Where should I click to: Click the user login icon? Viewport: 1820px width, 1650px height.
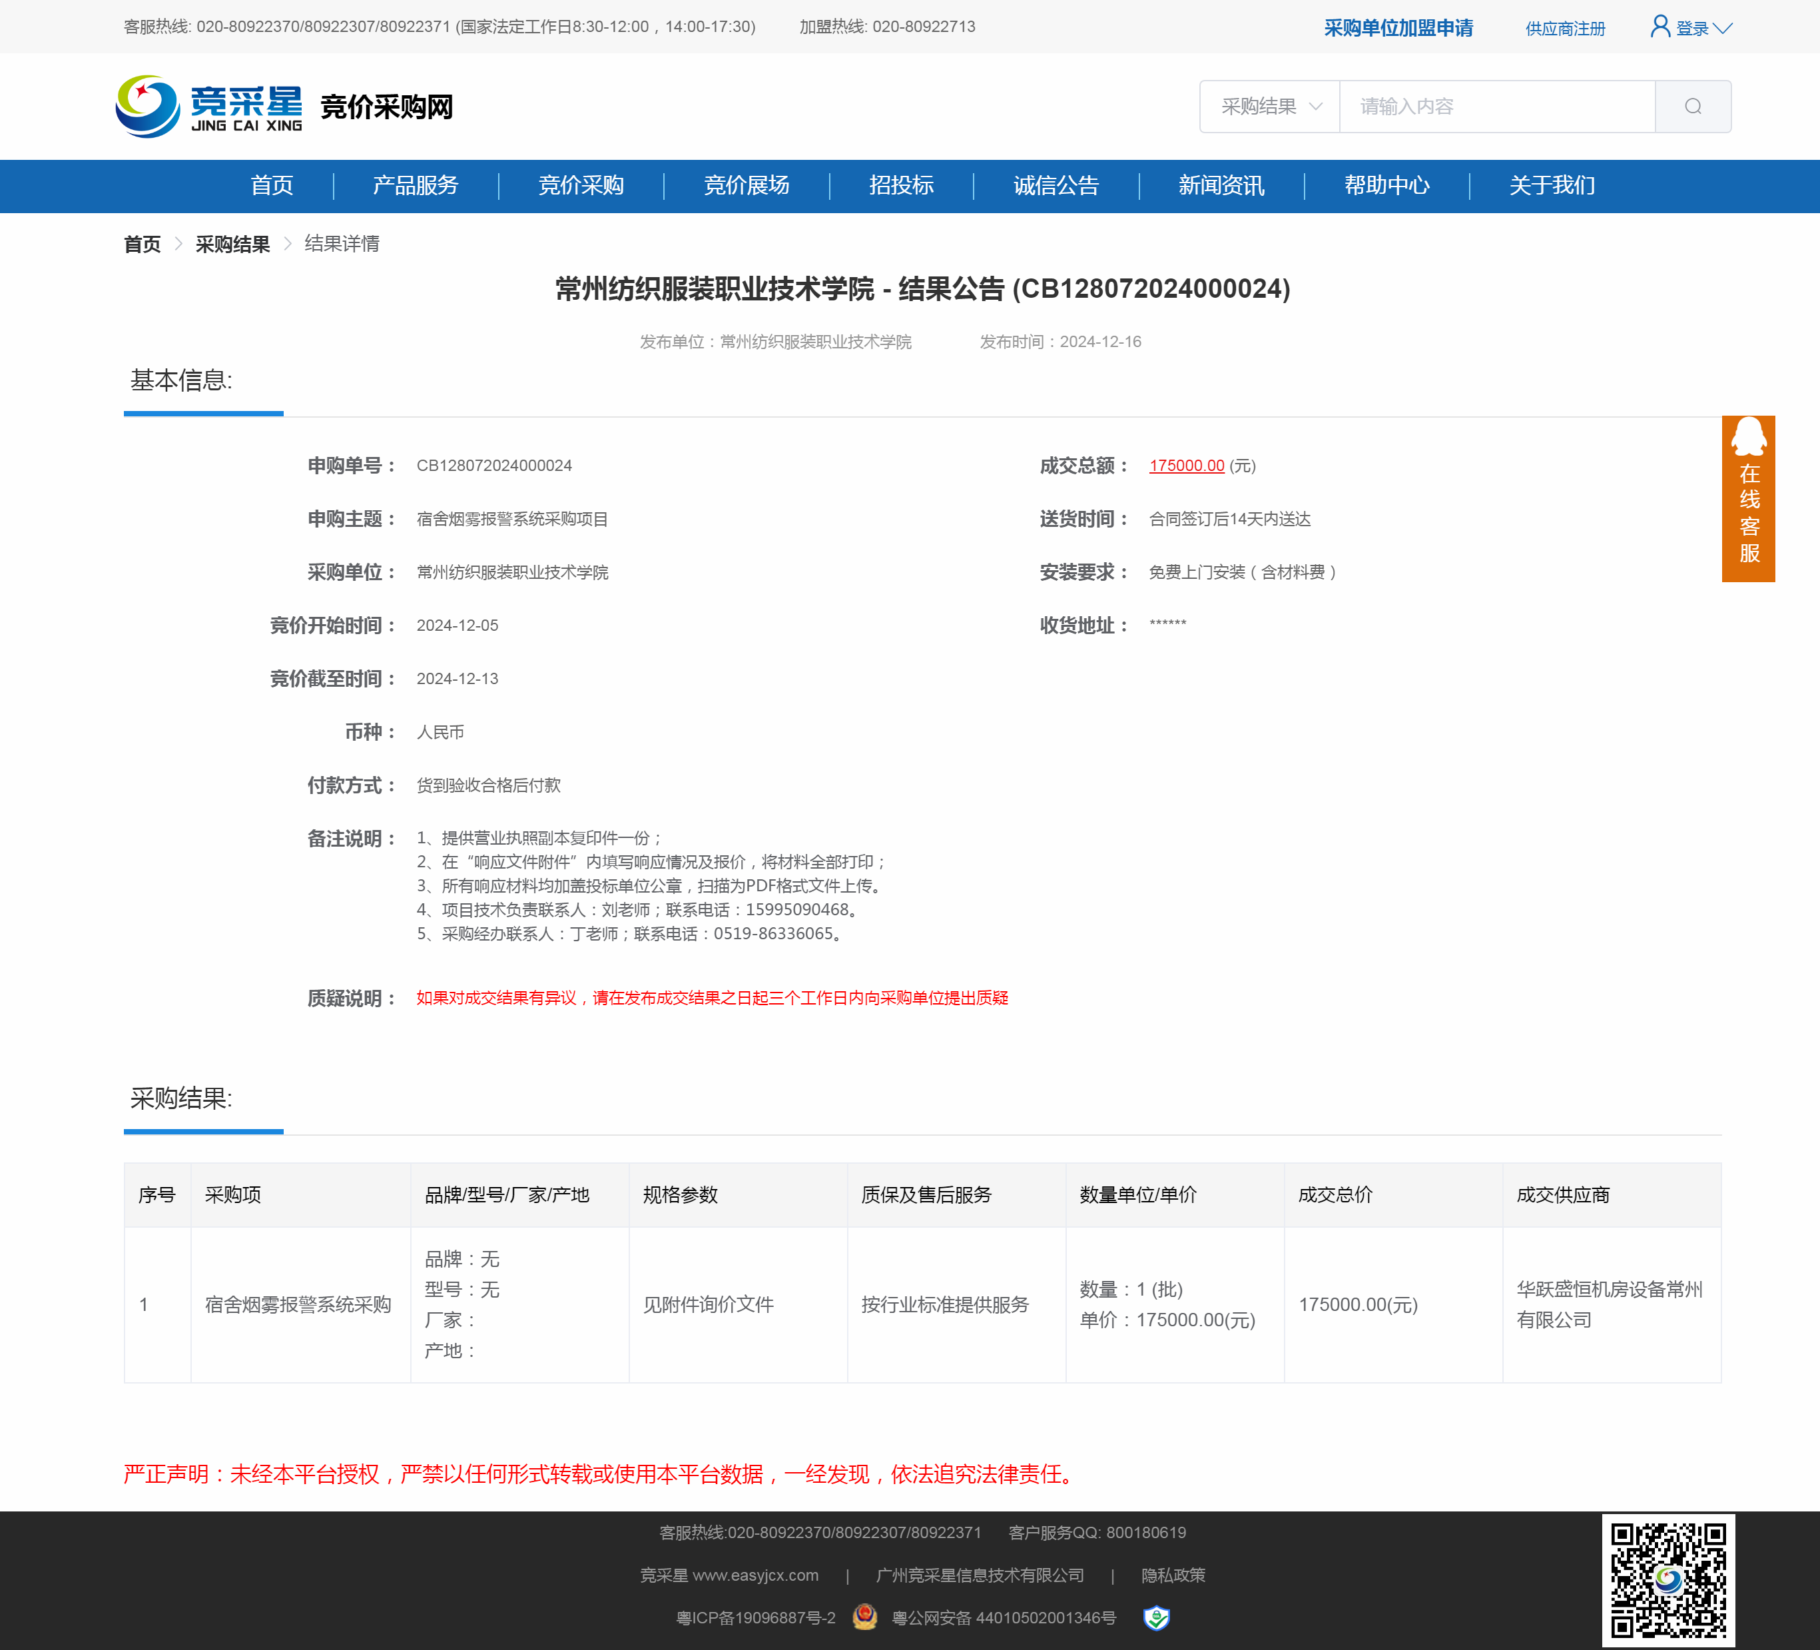pos(1660,26)
